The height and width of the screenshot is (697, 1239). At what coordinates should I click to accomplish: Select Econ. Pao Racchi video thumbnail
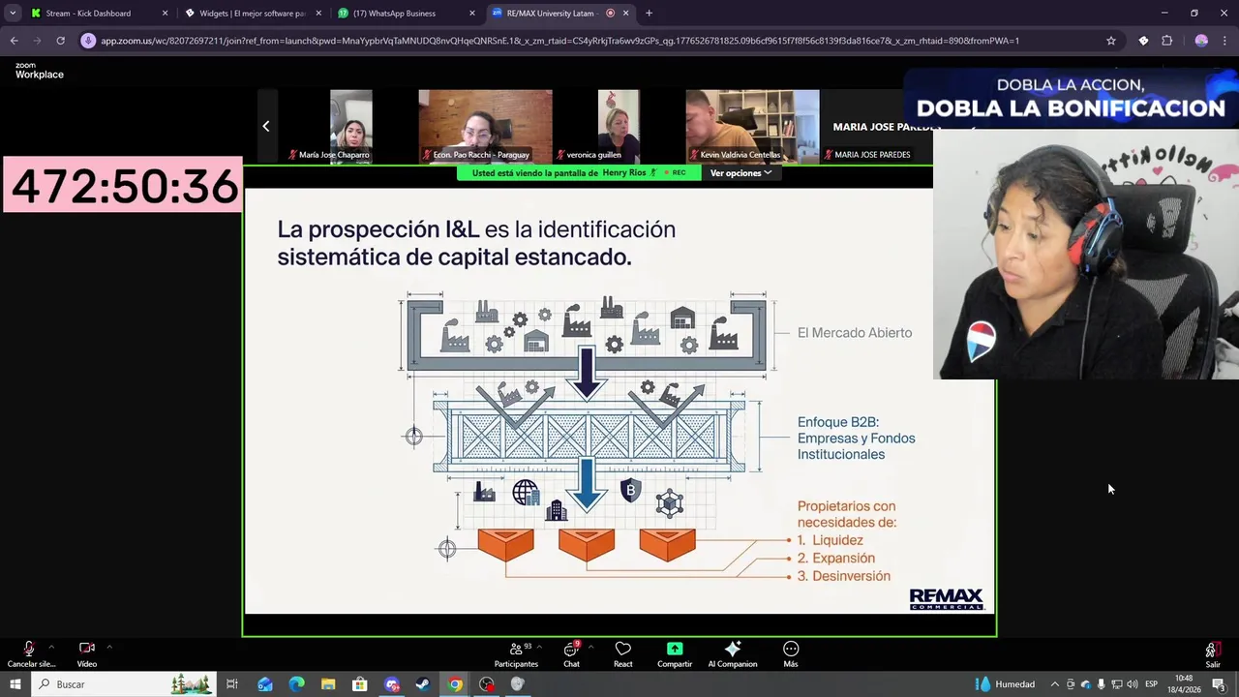(485, 126)
